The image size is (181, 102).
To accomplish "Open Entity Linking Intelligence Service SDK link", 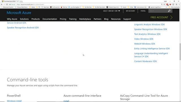I will [x=152, y=48].
